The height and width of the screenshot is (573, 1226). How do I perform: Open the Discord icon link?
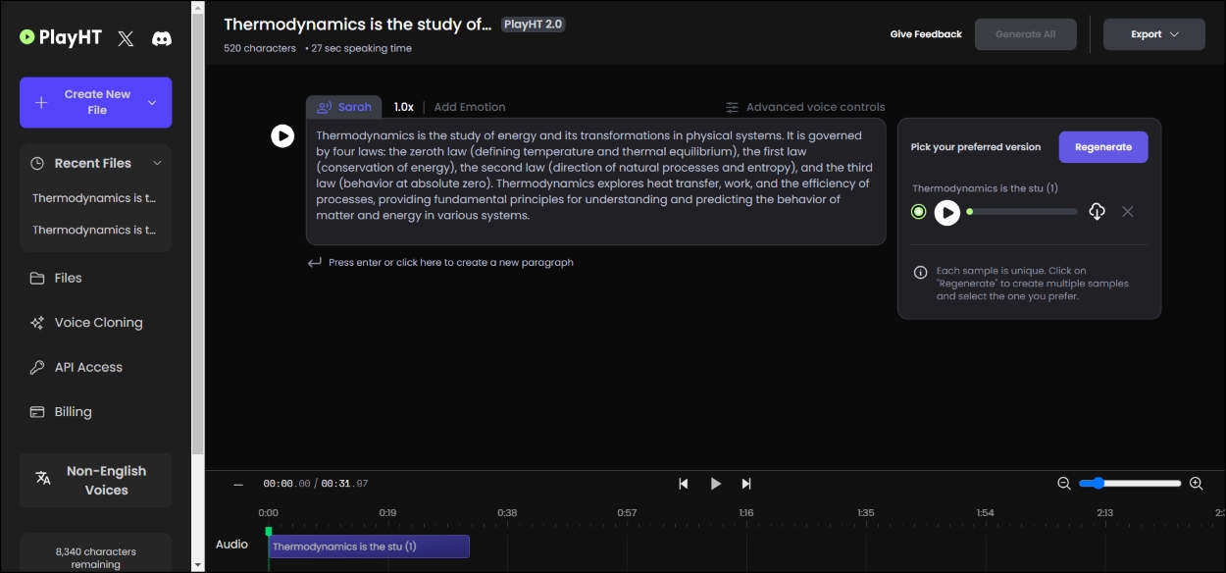[162, 38]
